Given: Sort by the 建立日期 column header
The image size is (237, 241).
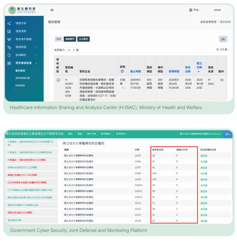Looking at the screenshot, I should 199,67.
